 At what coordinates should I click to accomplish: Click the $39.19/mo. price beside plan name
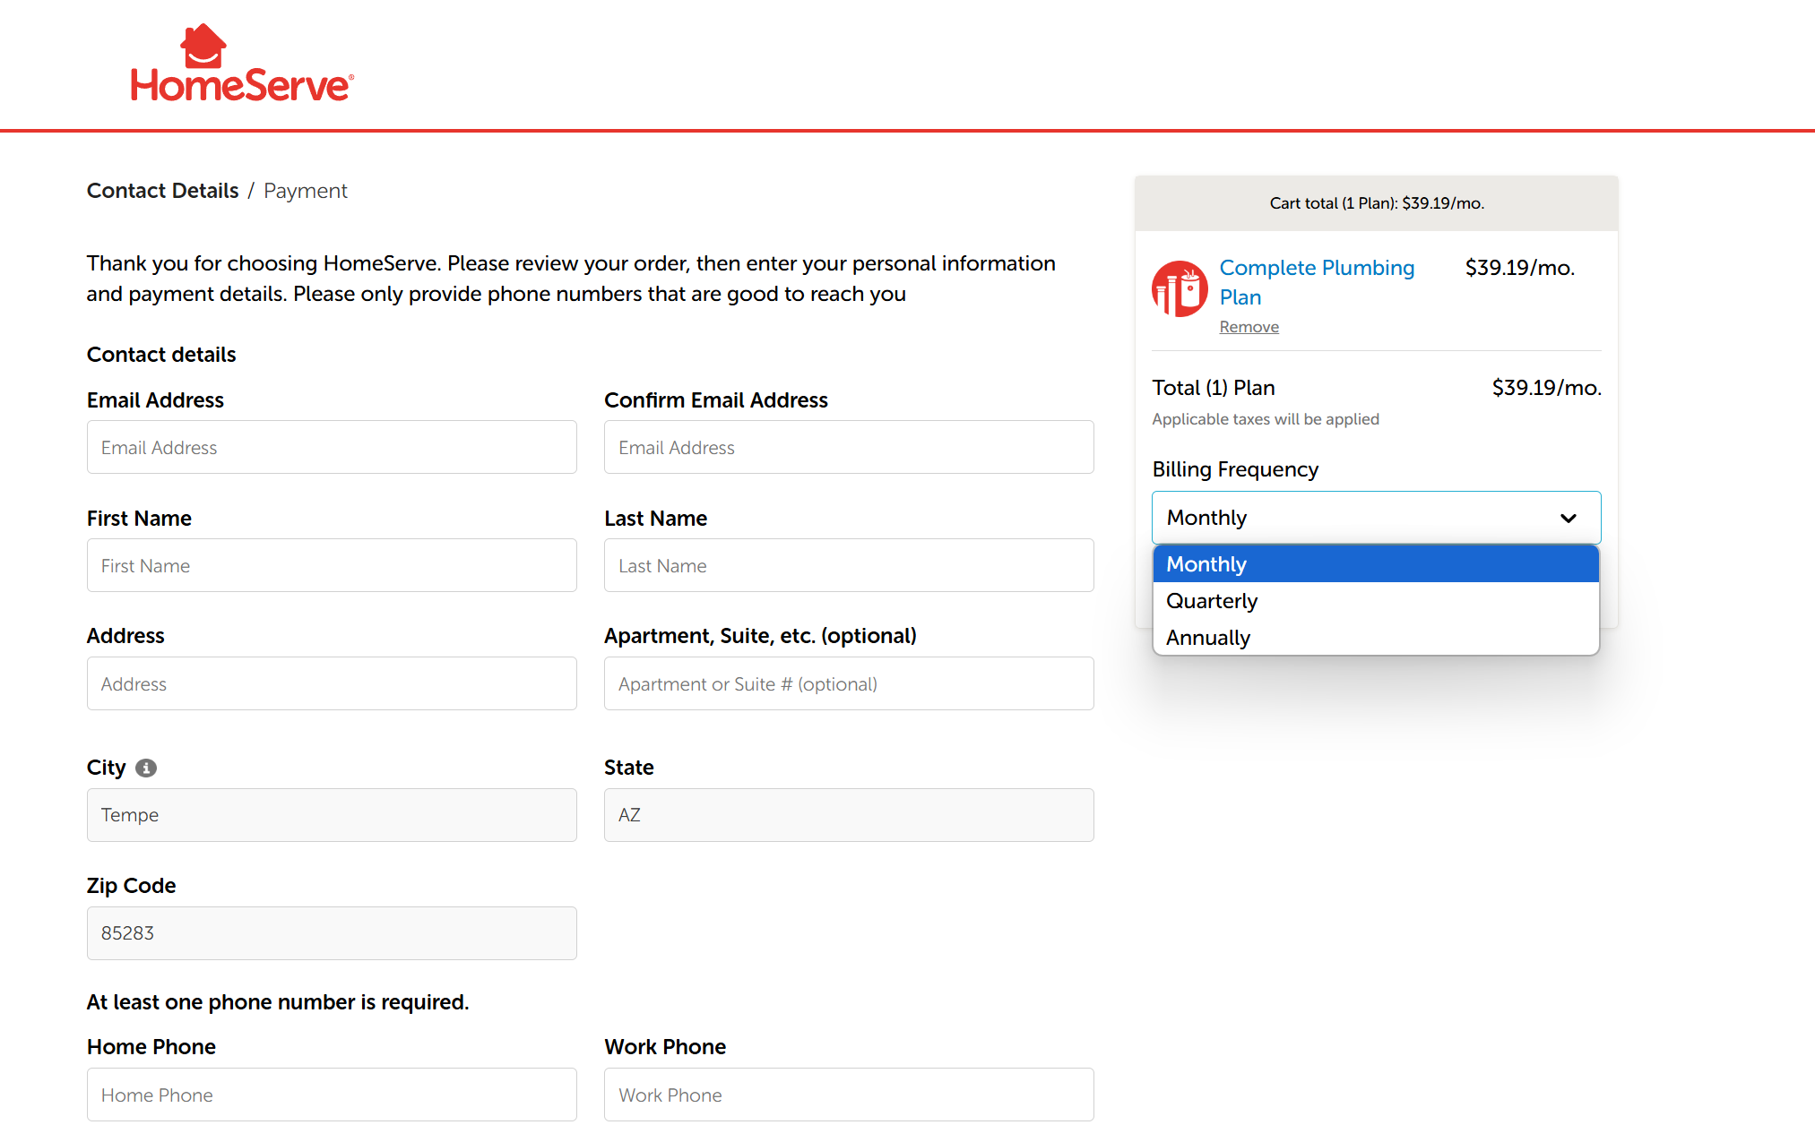[x=1520, y=268]
